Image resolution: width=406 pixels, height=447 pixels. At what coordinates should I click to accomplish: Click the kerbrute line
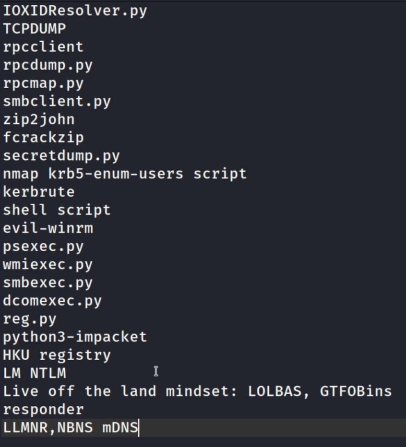click(x=39, y=192)
